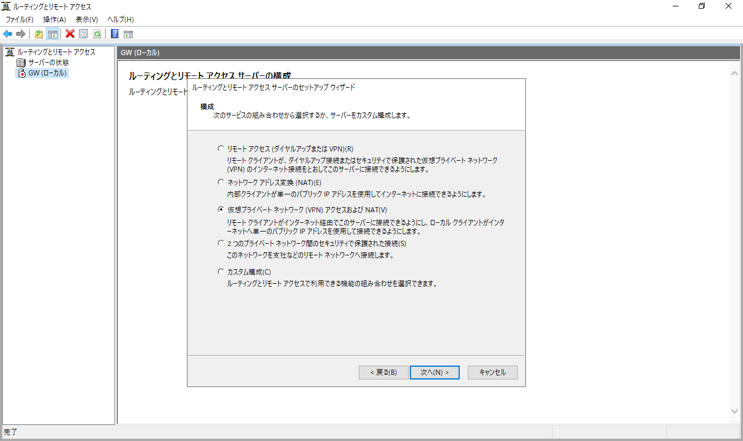Select 仮想プライベート ネットワーク (VPN) アクセスおよび NAT option
Screen dimensions: 743x441
[221, 209]
